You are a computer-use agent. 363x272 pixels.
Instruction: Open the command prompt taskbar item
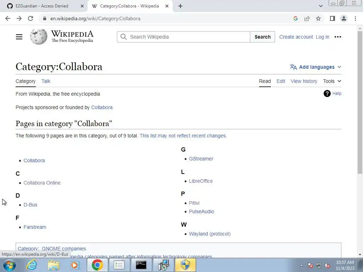[x=141, y=265]
